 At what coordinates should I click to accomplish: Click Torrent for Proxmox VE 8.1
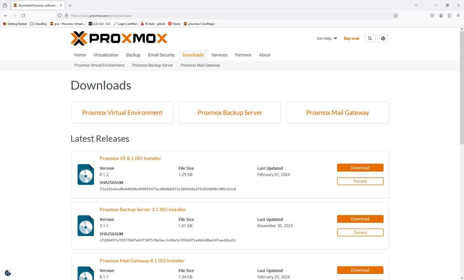point(360,181)
